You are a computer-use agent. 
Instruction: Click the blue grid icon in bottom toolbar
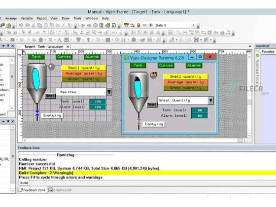click(x=206, y=40)
